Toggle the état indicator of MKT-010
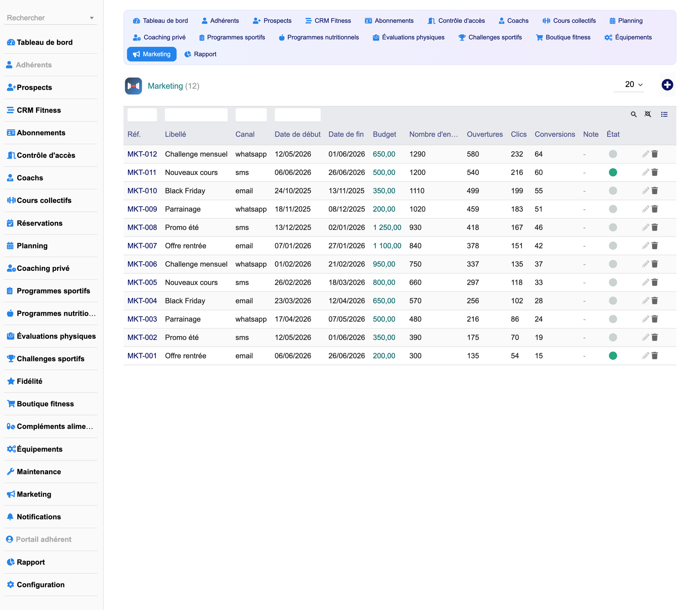The height and width of the screenshot is (610, 694). (613, 191)
